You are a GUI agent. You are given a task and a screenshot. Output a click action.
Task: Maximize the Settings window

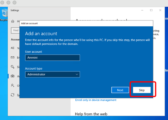click(x=151, y=10)
